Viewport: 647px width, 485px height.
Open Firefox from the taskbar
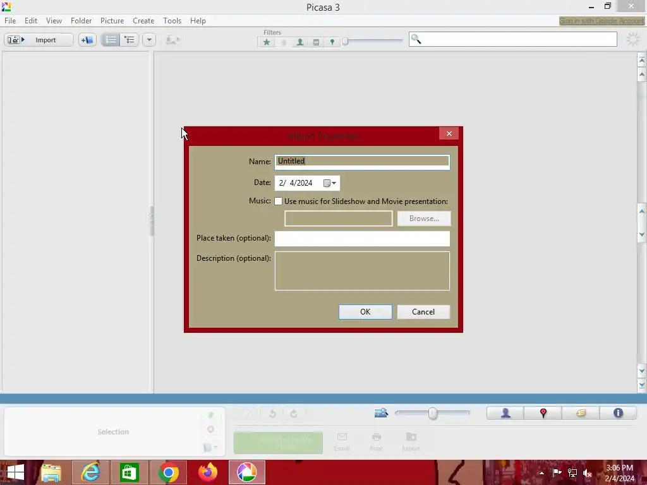click(x=207, y=472)
